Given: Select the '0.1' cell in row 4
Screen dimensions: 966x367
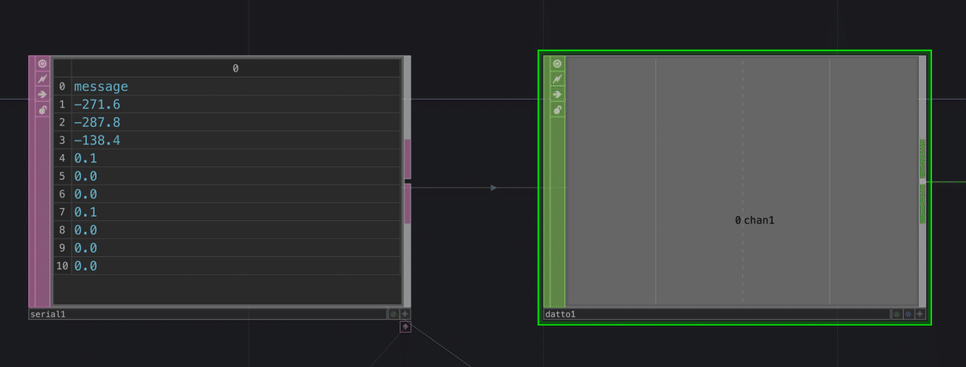Looking at the screenshot, I should [x=236, y=158].
